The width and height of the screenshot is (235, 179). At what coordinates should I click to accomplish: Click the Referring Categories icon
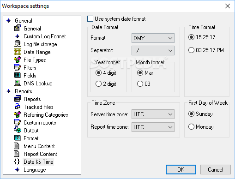tap(18, 114)
